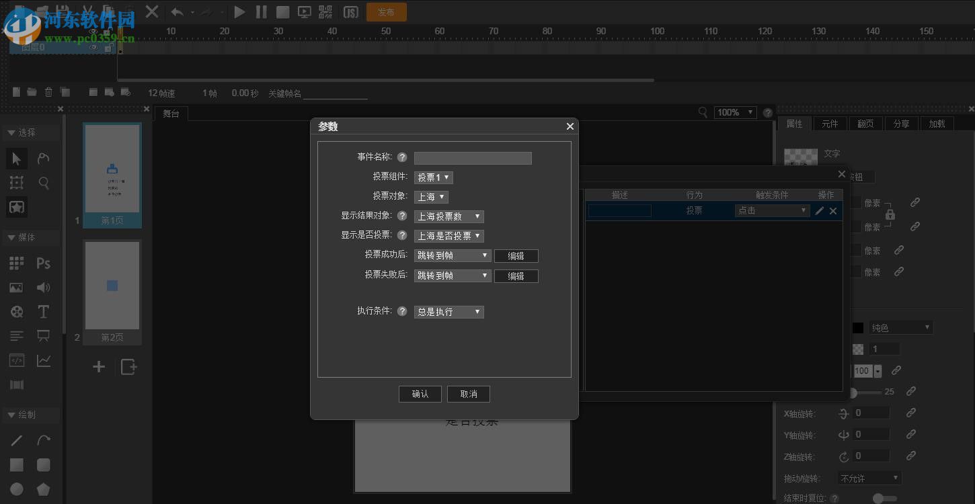975x504 pixels.
Task: Open the 投票对象 dropdown showing 上海
Action: pos(431,196)
